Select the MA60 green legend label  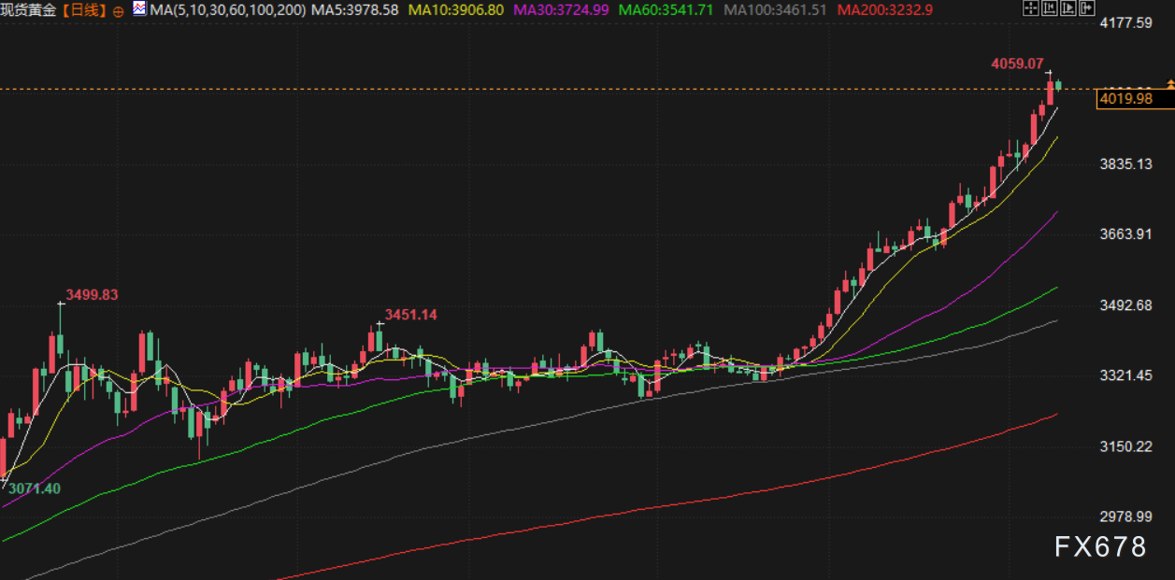click(669, 10)
